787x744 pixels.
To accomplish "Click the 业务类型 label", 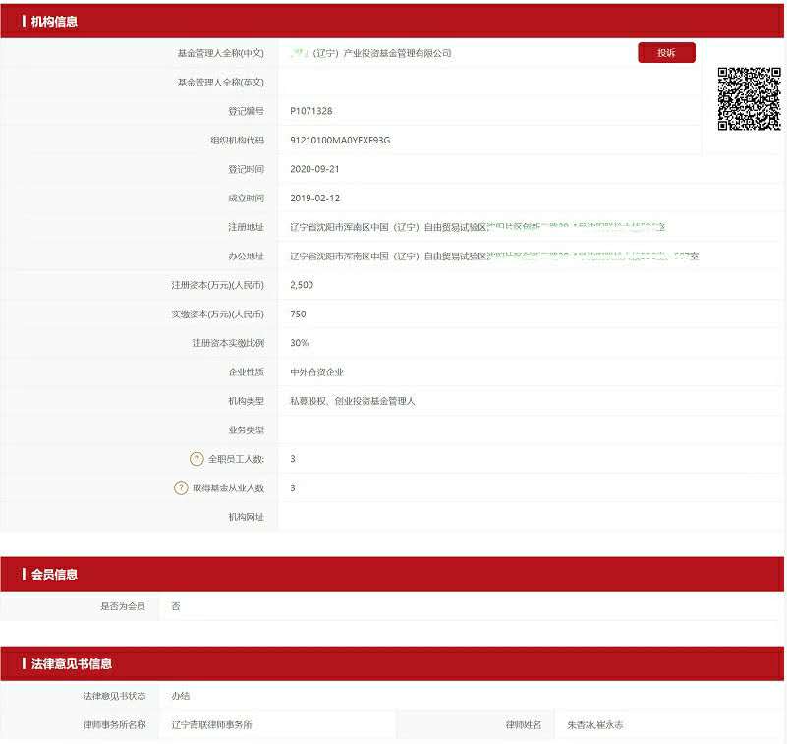I will point(246,430).
